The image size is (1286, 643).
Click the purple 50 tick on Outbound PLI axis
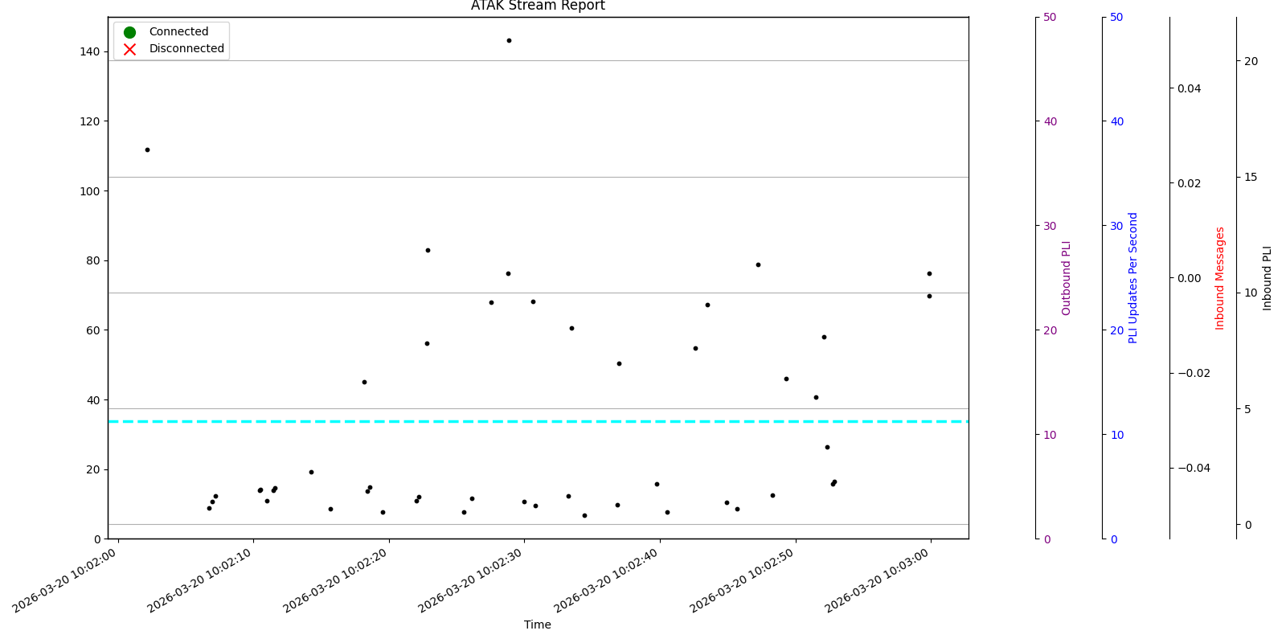[x=1050, y=17]
